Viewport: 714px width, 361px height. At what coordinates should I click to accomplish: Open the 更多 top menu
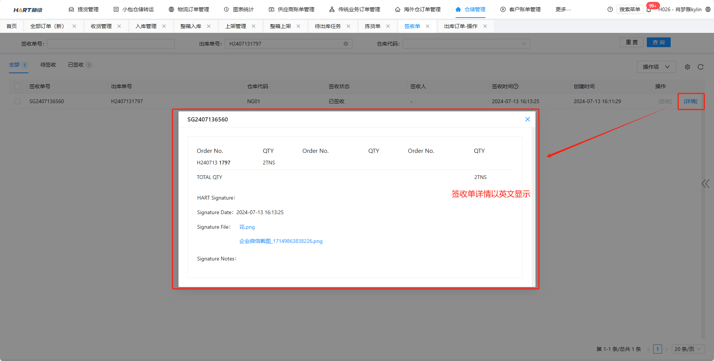coord(563,9)
